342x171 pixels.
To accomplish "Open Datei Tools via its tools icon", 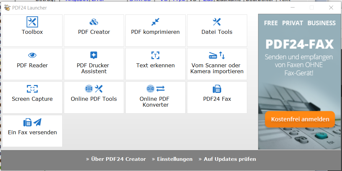I will coord(217,22).
